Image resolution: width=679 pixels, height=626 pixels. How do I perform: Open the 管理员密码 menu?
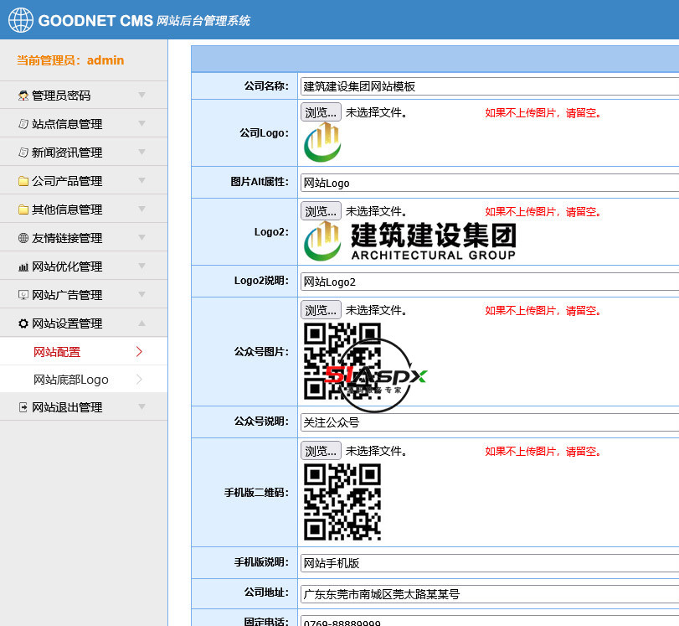[84, 95]
